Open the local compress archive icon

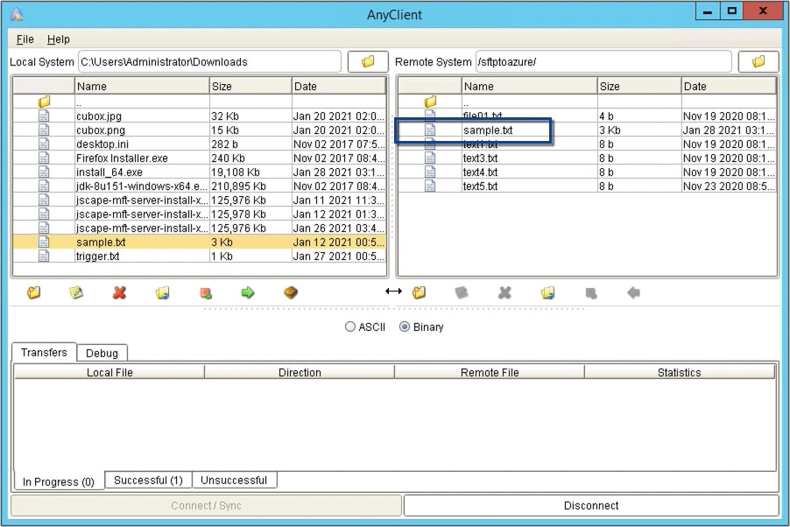pos(290,292)
